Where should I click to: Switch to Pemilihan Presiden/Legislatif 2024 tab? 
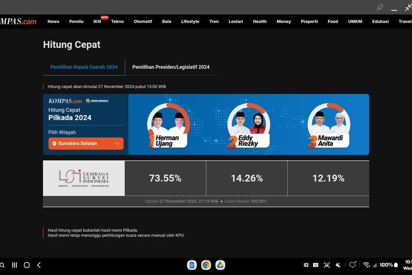pos(171,67)
